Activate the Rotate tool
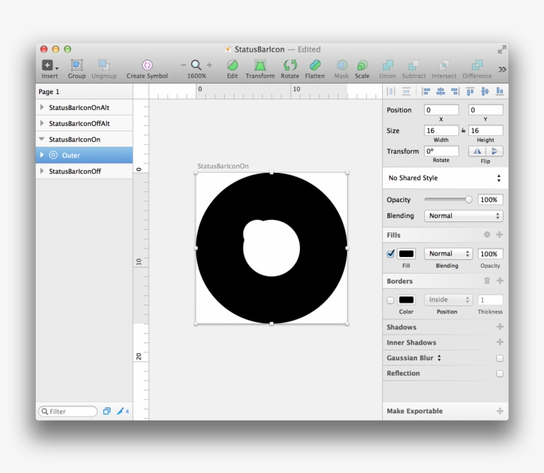Screen dimensions: 544x473 pos(290,66)
